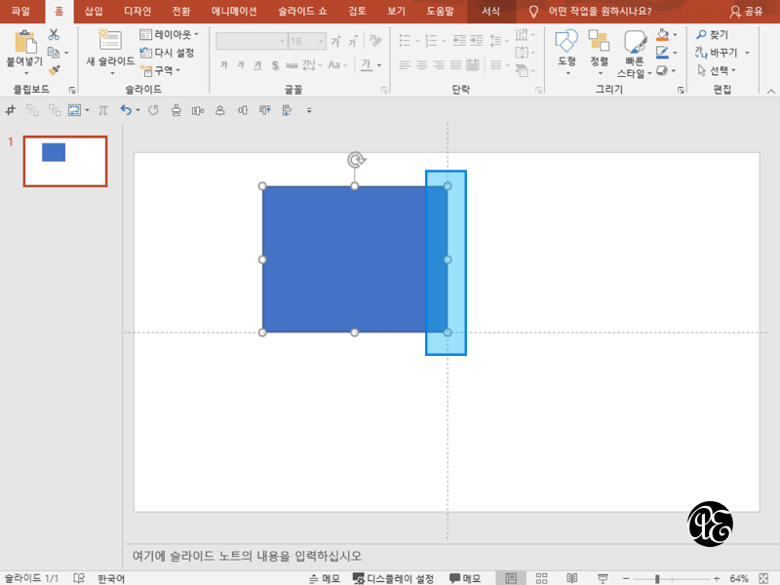Apply the shape outline pen icon
This screenshot has width=780, height=585.
662,53
